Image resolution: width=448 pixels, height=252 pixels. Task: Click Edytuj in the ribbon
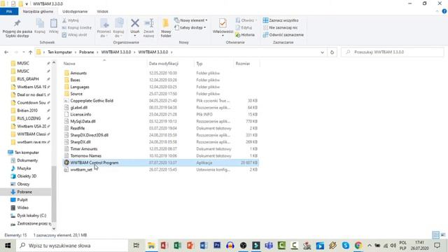pos(244,28)
